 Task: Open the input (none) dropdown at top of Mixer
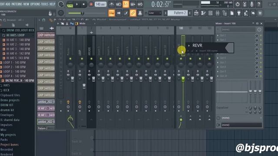[238, 29]
